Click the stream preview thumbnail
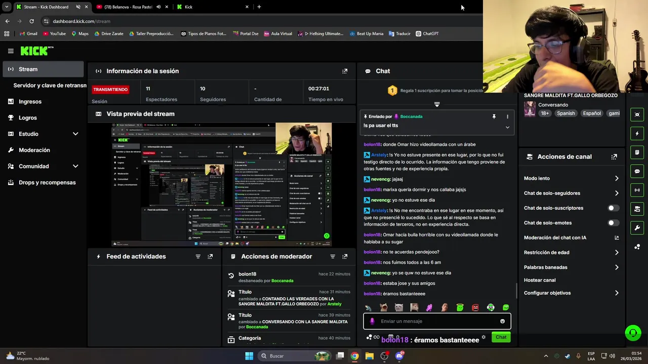Image resolution: width=648 pixels, height=364 pixels. (222, 185)
